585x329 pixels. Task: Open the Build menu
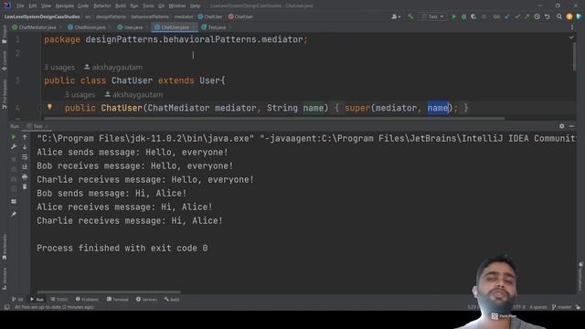coord(120,6)
